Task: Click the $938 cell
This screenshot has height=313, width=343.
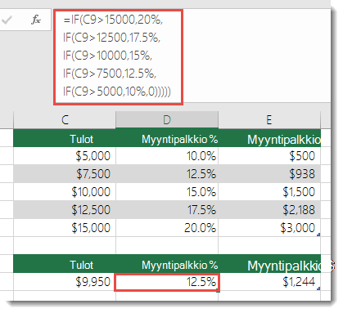Action: click(269, 174)
